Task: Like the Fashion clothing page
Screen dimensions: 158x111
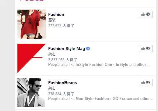Action: point(145,15)
